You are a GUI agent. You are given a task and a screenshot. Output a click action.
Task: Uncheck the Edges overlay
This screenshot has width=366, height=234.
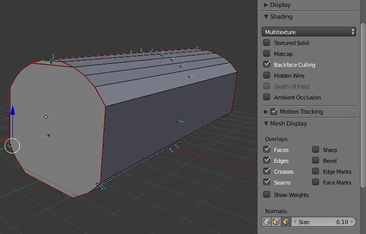tap(267, 160)
